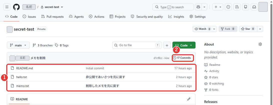
Task: Click the README tab heading
Action: coord(19,99)
